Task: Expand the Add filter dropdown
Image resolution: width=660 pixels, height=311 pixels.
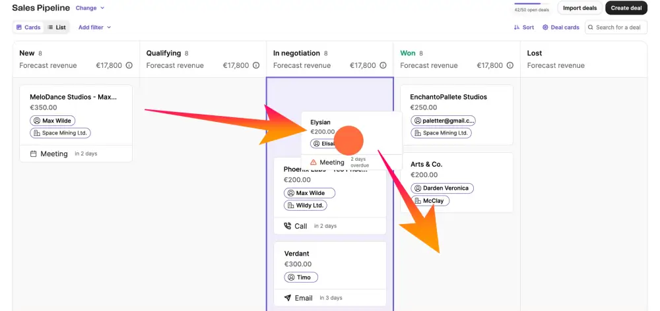Action: point(94,28)
